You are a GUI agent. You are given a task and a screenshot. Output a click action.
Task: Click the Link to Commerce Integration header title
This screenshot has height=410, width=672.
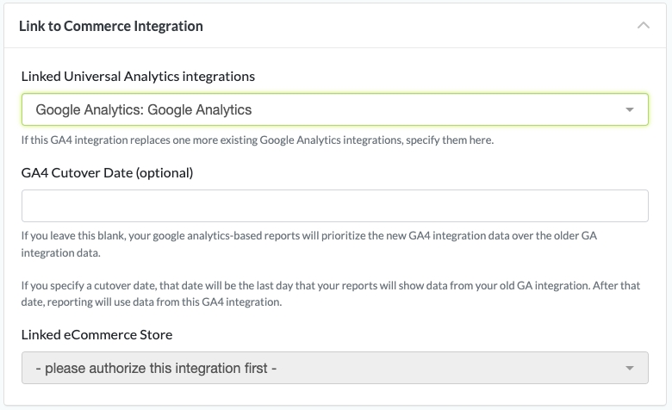[111, 26]
